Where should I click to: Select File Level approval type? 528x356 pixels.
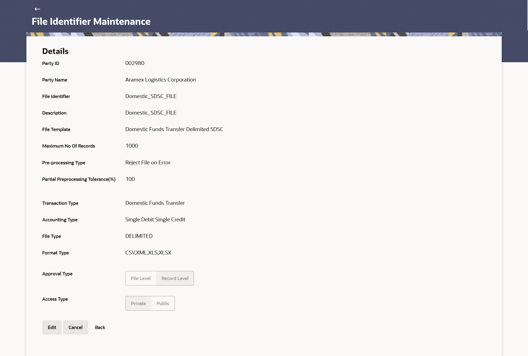141,278
